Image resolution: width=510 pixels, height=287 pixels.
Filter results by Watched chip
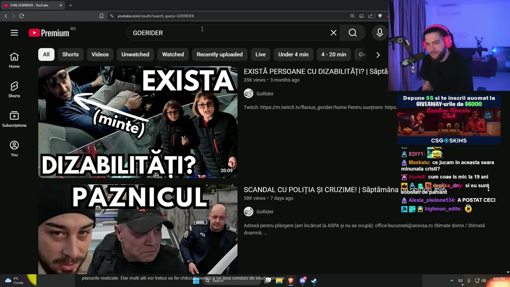point(173,54)
